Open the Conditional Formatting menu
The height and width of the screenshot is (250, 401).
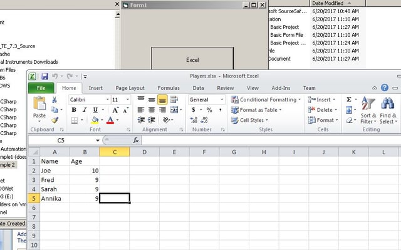266,99
